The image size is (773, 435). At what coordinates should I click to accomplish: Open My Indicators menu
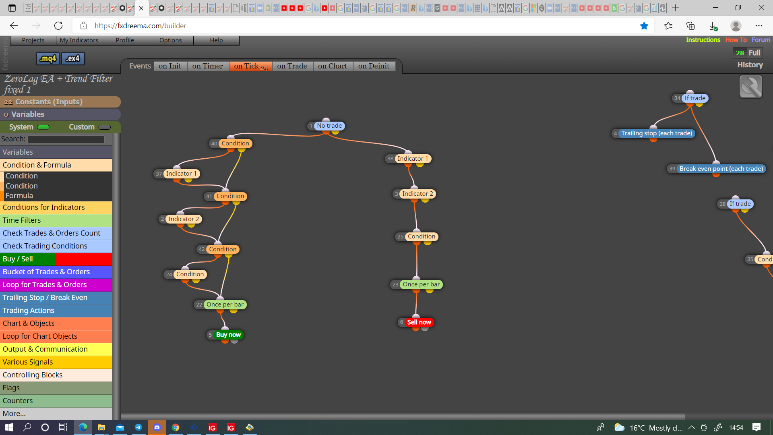[x=79, y=40]
